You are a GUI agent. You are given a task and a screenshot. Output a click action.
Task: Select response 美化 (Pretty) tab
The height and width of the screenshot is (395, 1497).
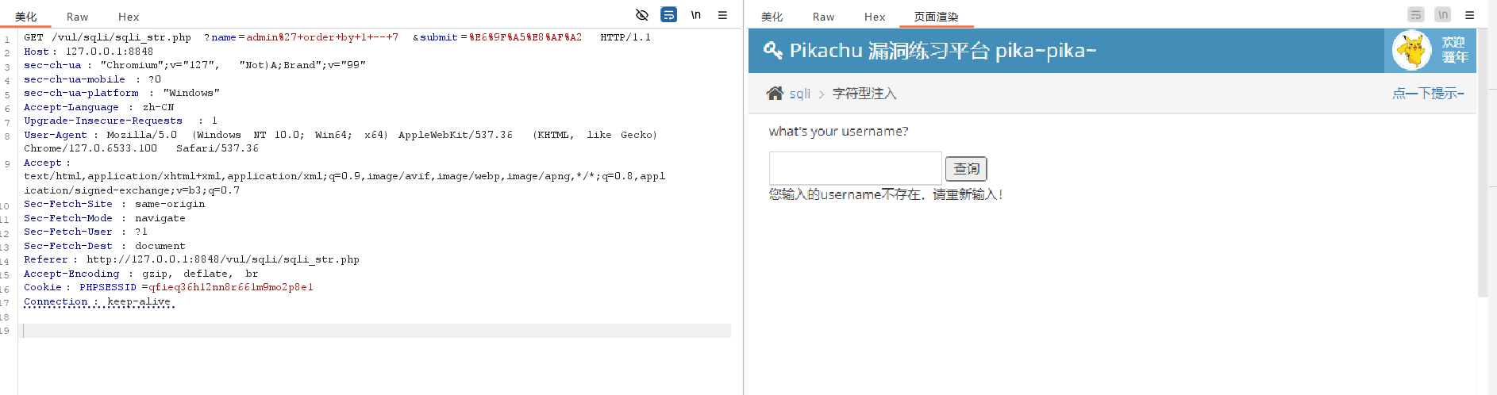pyautogui.click(x=772, y=17)
